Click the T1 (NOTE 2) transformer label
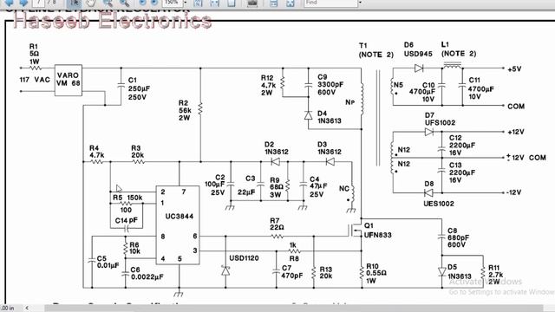 coord(375,50)
